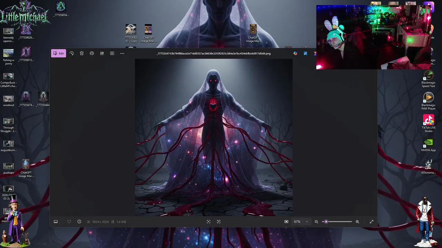Image resolution: width=442 pixels, height=248 pixels.
Task: Share the image using the share icon
Action: click(x=102, y=53)
